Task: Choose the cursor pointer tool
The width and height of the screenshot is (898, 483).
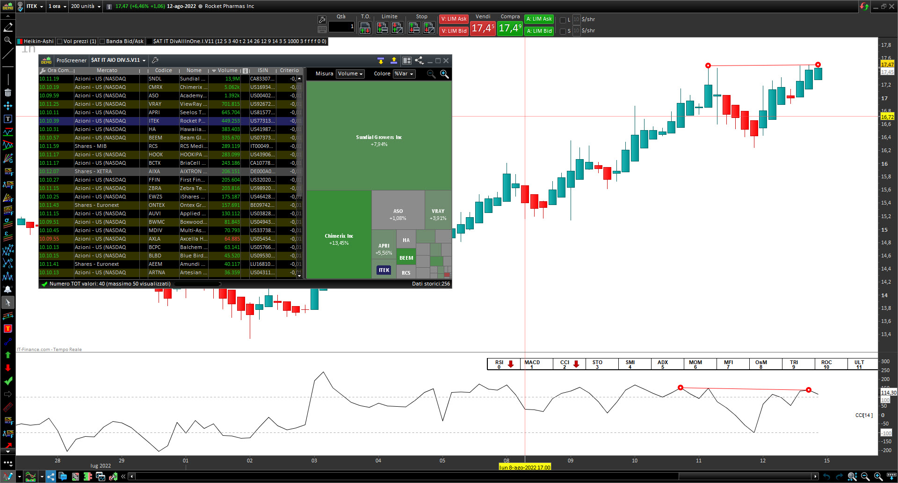Action: pos(8,302)
